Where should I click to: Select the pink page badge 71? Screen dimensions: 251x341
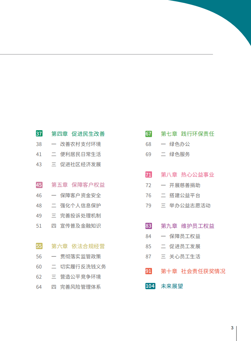(149, 175)
